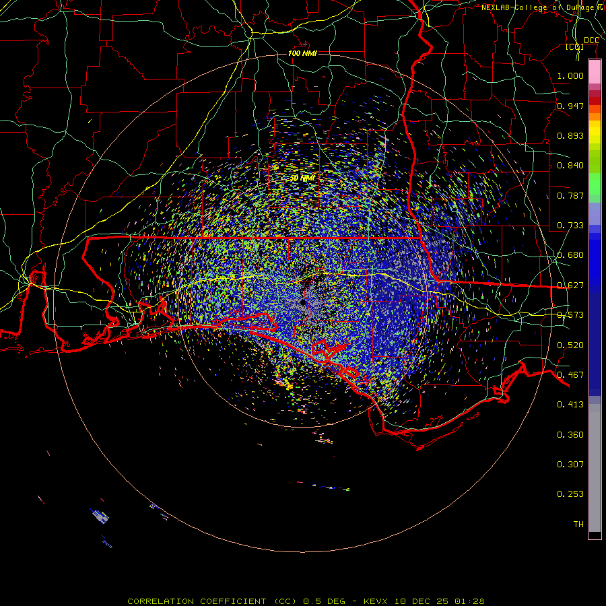Select the 0.733 legend value
The width and height of the screenshot is (606, 606).
pos(570,226)
